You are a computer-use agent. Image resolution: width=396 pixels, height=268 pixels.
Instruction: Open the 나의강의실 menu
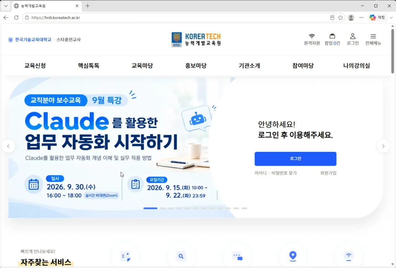click(x=357, y=66)
